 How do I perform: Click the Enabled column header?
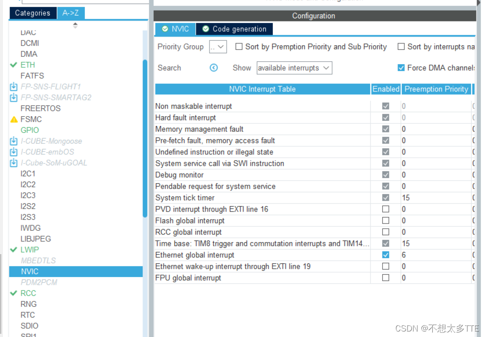pos(386,89)
